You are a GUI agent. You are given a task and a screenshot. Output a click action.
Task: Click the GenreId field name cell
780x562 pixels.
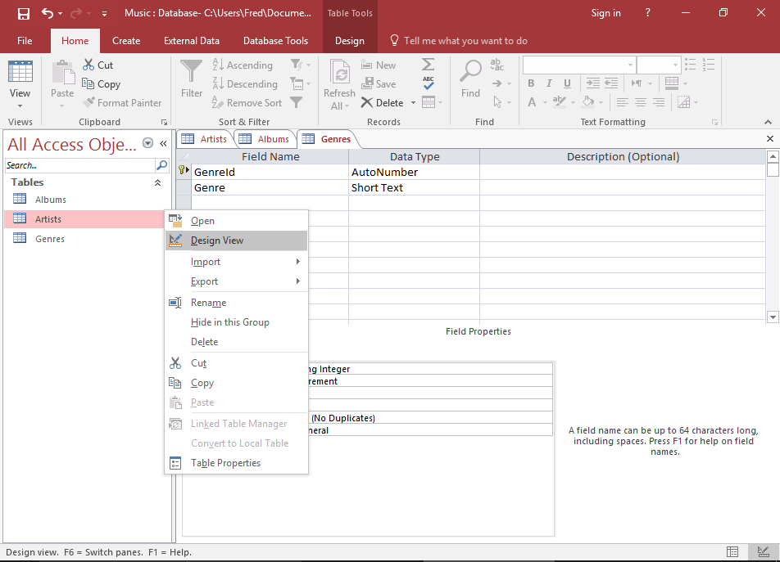point(270,173)
